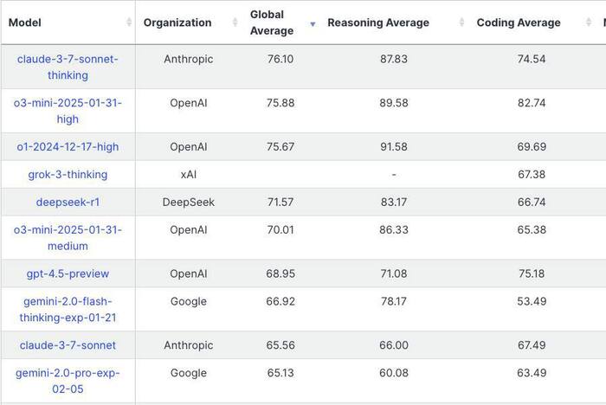Open o3-mini-2025-01-31-medium link
This screenshot has height=405, width=606.
68,238
